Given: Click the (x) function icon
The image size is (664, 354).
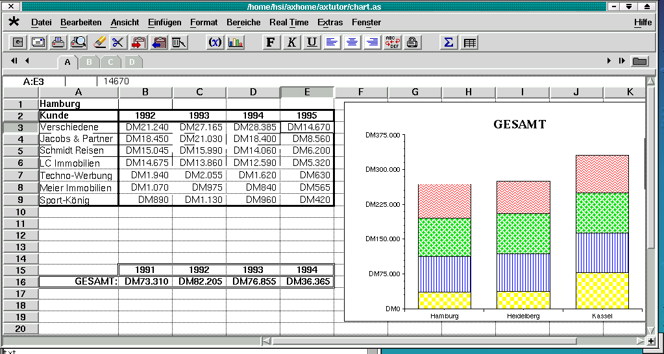Looking at the screenshot, I should 215,43.
